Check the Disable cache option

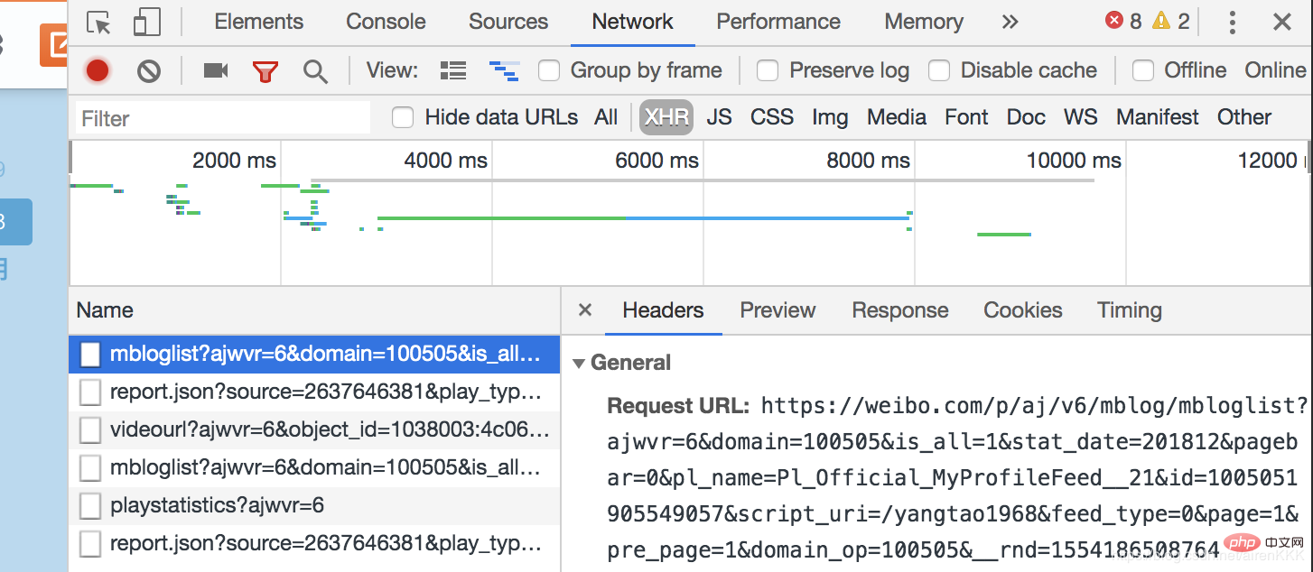pos(939,70)
